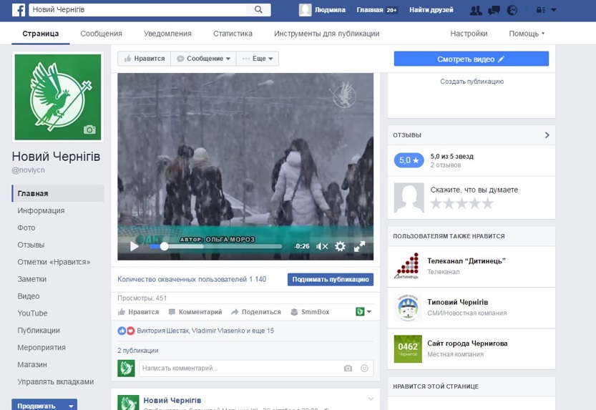Viewport: 596px width, 410px height.
Task: Open the privacy shortcuts lock icon
Action: click(540, 10)
